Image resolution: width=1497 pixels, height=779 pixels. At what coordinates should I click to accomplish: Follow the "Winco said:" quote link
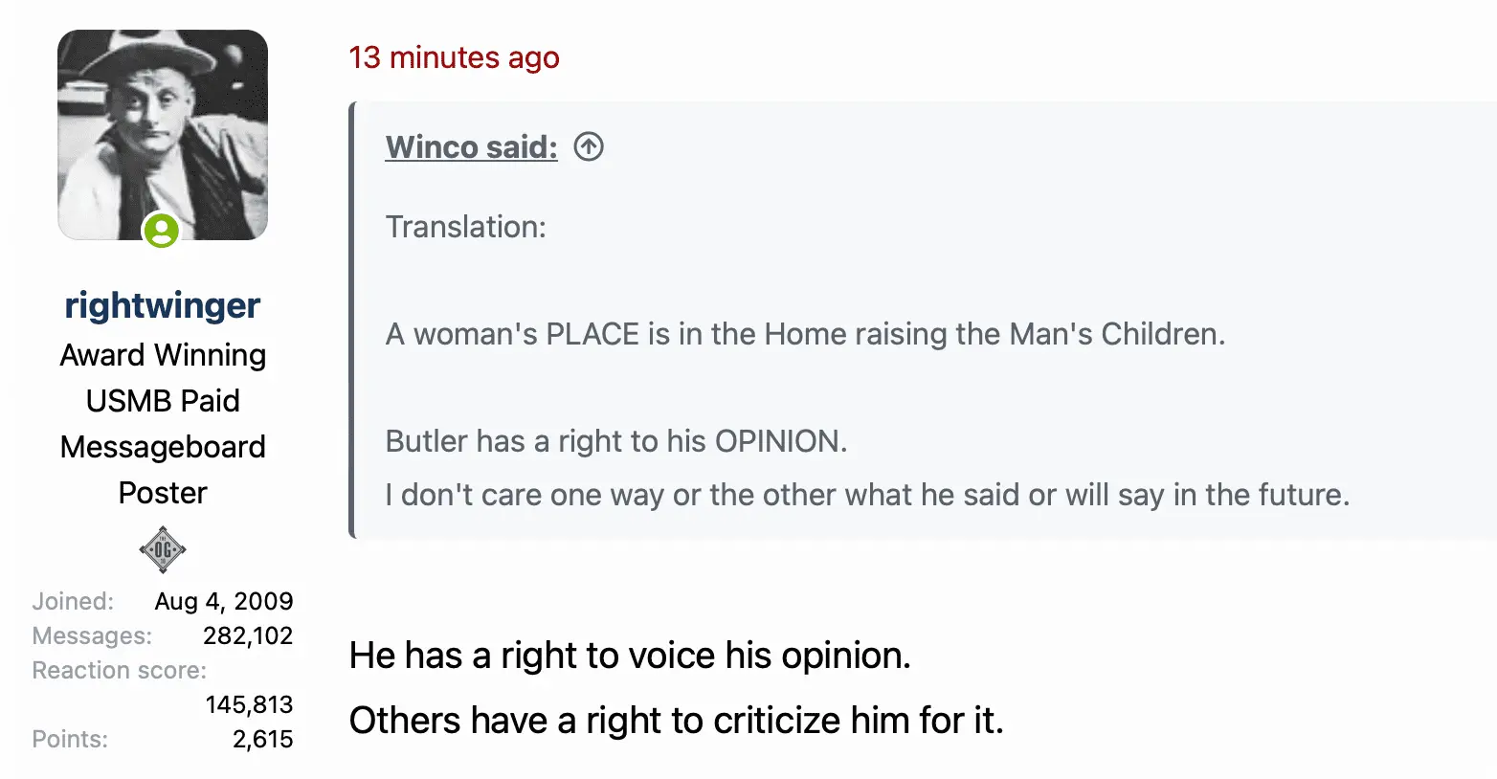(x=471, y=147)
